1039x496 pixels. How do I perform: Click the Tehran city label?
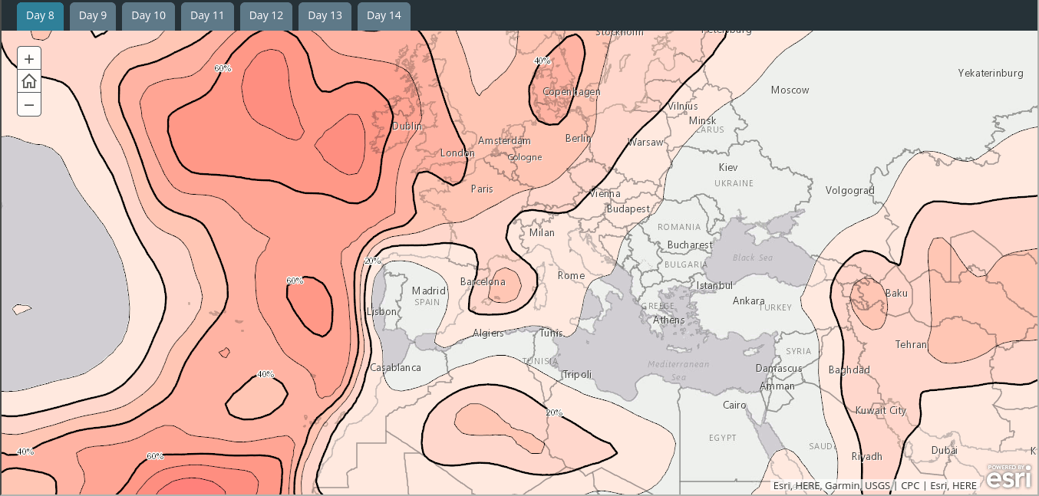911,344
